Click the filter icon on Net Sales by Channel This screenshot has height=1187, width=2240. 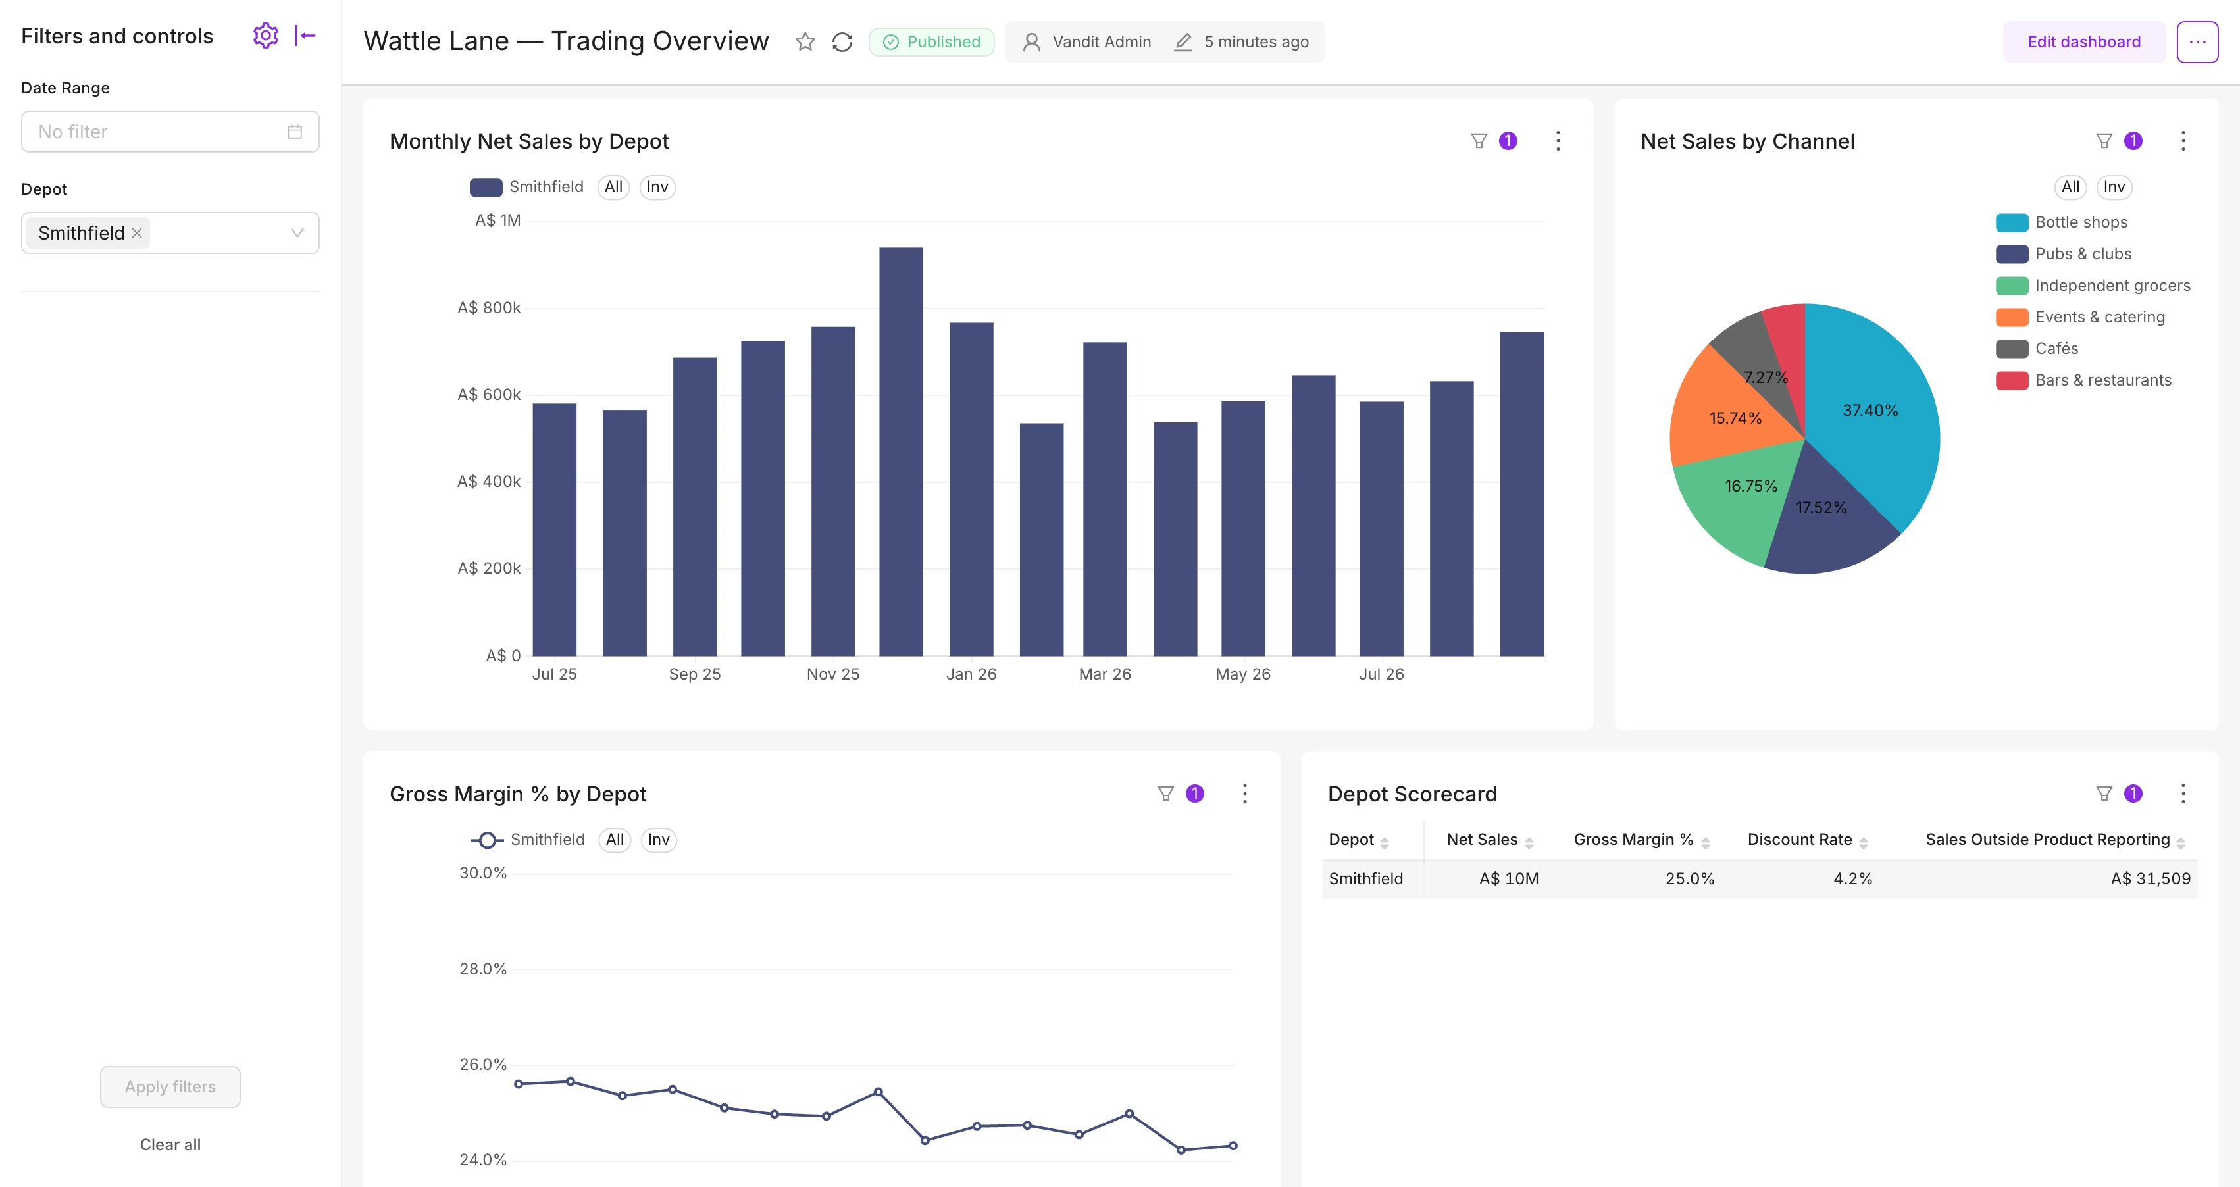[2104, 141]
